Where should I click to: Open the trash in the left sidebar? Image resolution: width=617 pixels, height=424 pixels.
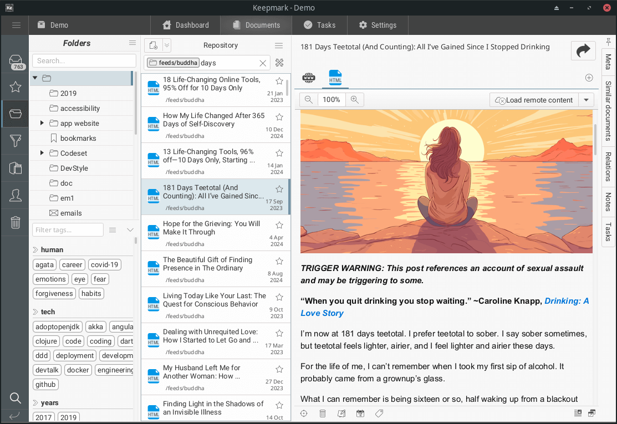(16, 223)
